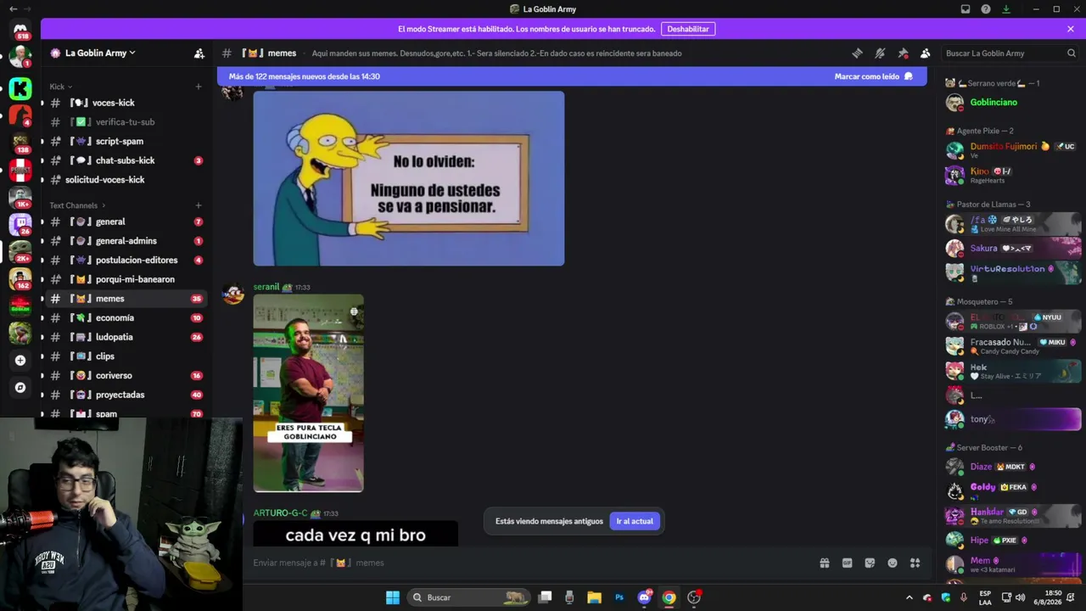Switch to Chrome in the taskbar
Image resolution: width=1086 pixels, height=611 pixels.
click(669, 597)
